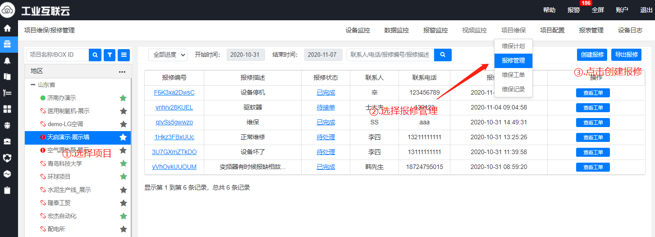Search projects with the magnifier button

coord(95,55)
